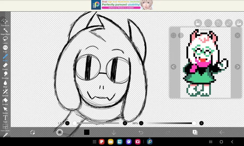
Task: Click the brush thickness slider track
Action: (97, 123)
